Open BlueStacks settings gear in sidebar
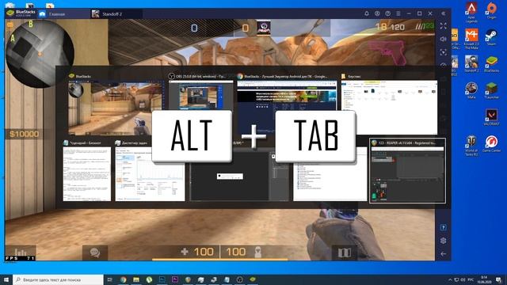This screenshot has width=507, height=285. pyautogui.click(x=444, y=241)
